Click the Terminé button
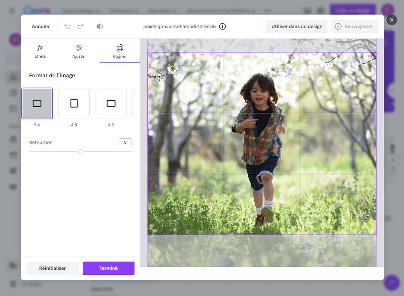This screenshot has width=404, height=296. [109, 267]
